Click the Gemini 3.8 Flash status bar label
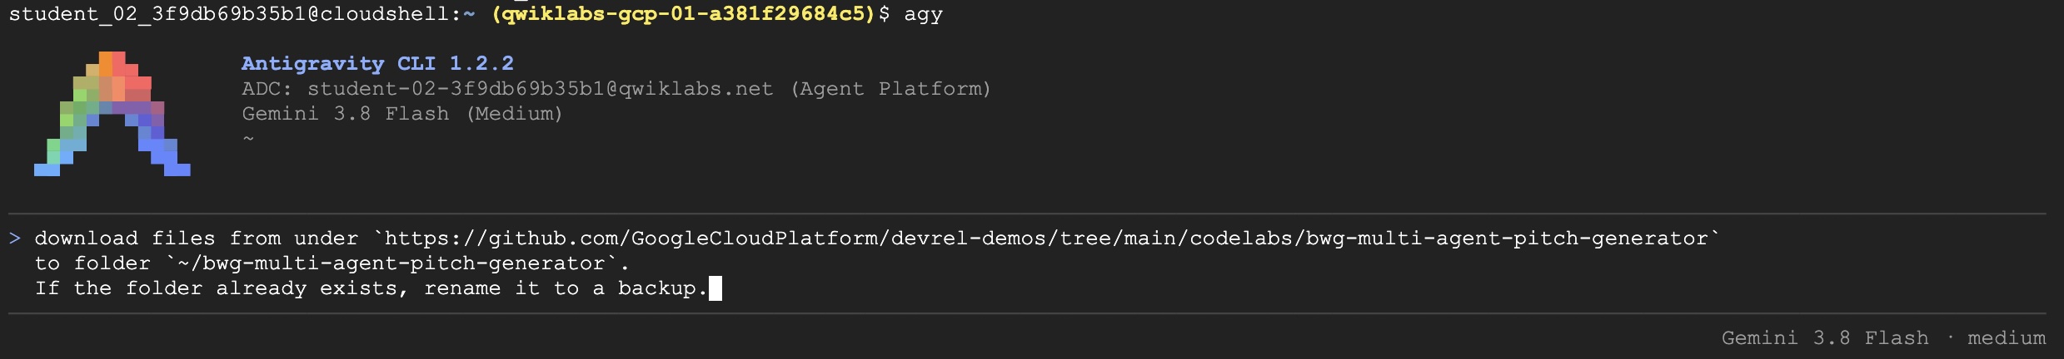This screenshot has height=359, width=2064. coord(1825,338)
